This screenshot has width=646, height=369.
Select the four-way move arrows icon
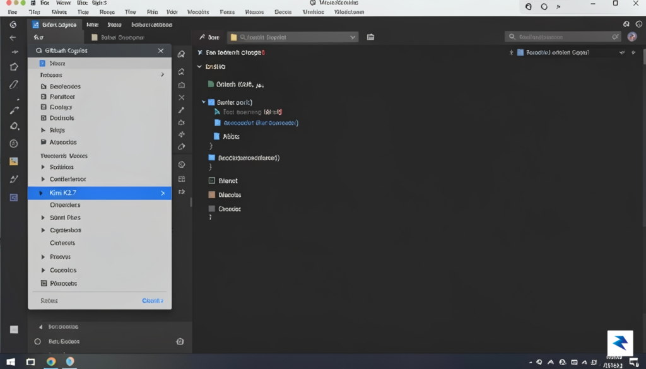pos(181,134)
